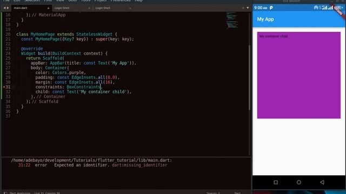Open the Preferences menu
Viewport: 346px width, 194px height.
tap(121, 1)
